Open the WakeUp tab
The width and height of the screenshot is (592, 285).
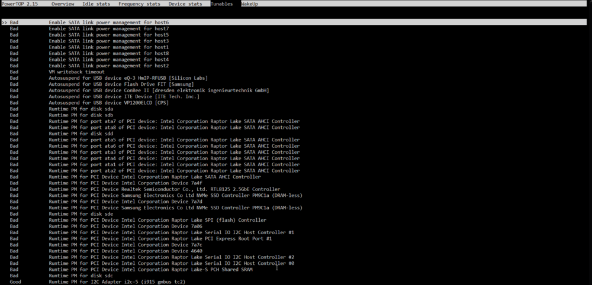pyautogui.click(x=250, y=4)
